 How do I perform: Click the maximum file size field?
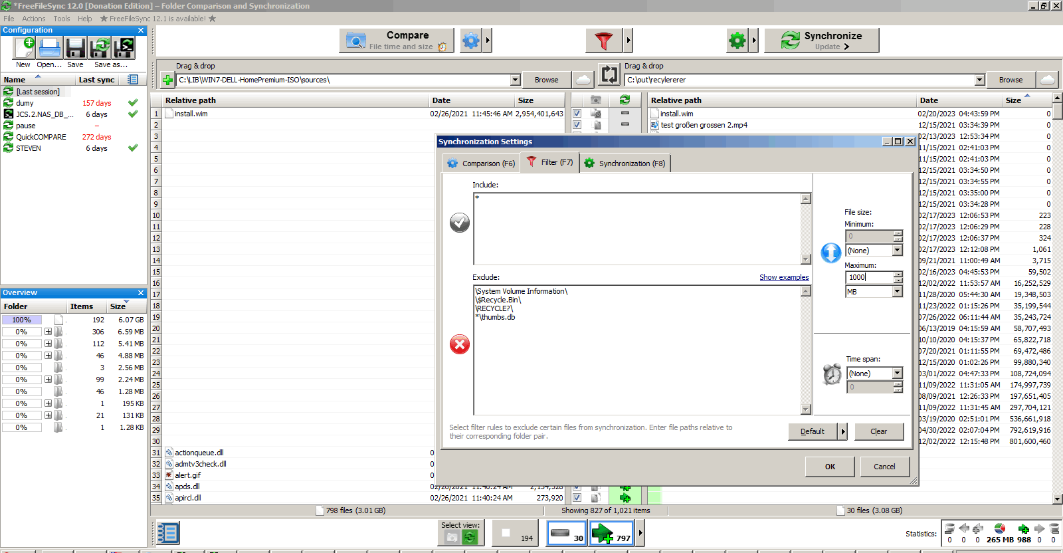click(x=869, y=277)
